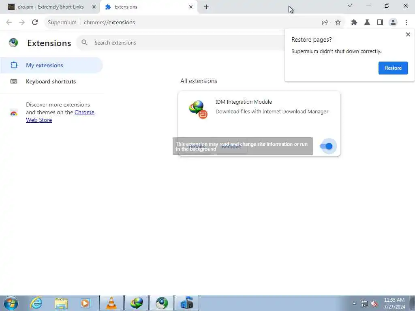Click the Supermium logo beside Extensions

pyautogui.click(x=13, y=42)
